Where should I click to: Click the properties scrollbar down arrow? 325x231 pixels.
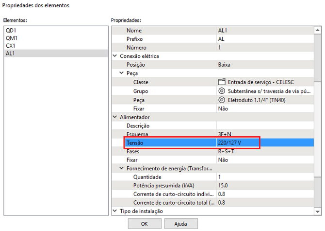pos(318,211)
